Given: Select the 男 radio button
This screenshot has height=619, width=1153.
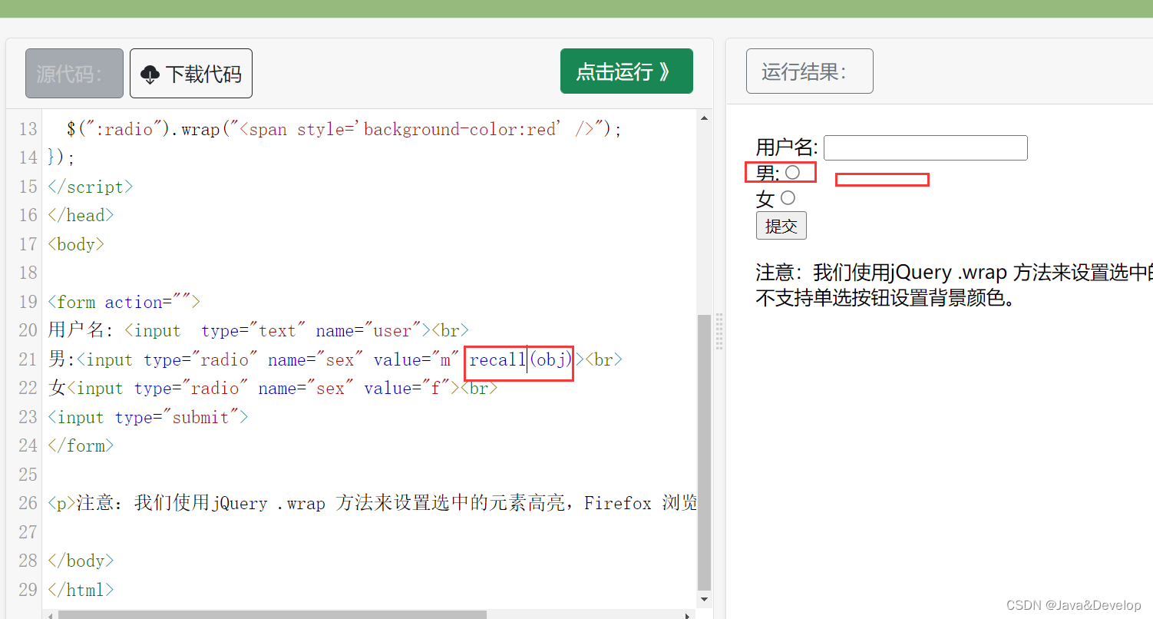Looking at the screenshot, I should pyautogui.click(x=793, y=173).
